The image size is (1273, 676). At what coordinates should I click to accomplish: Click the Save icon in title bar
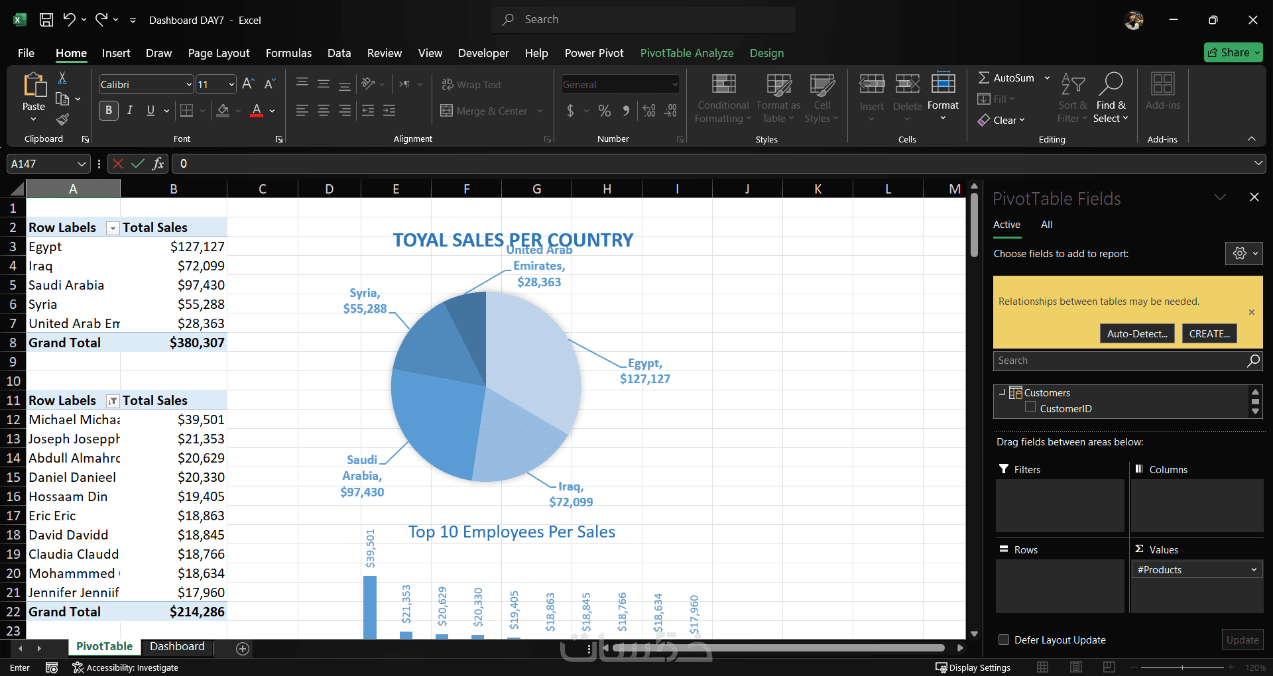click(x=46, y=20)
